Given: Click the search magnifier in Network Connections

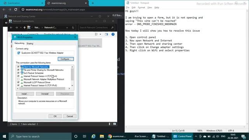Looking at the screenshot, I should tap(112, 28).
